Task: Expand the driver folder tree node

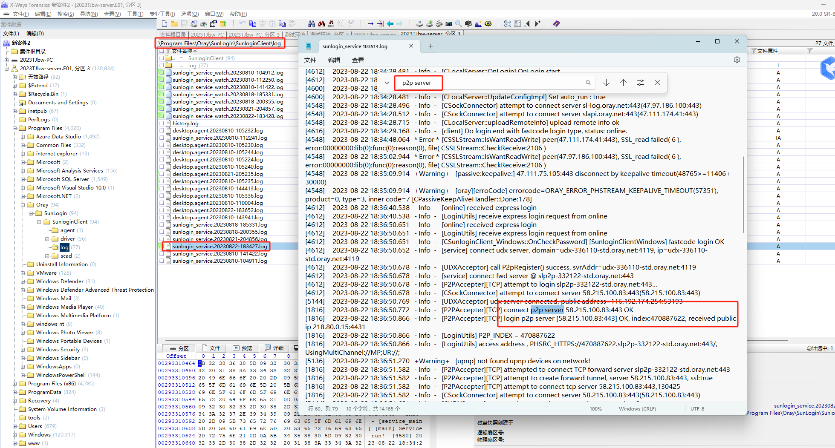Action: point(47,239)
